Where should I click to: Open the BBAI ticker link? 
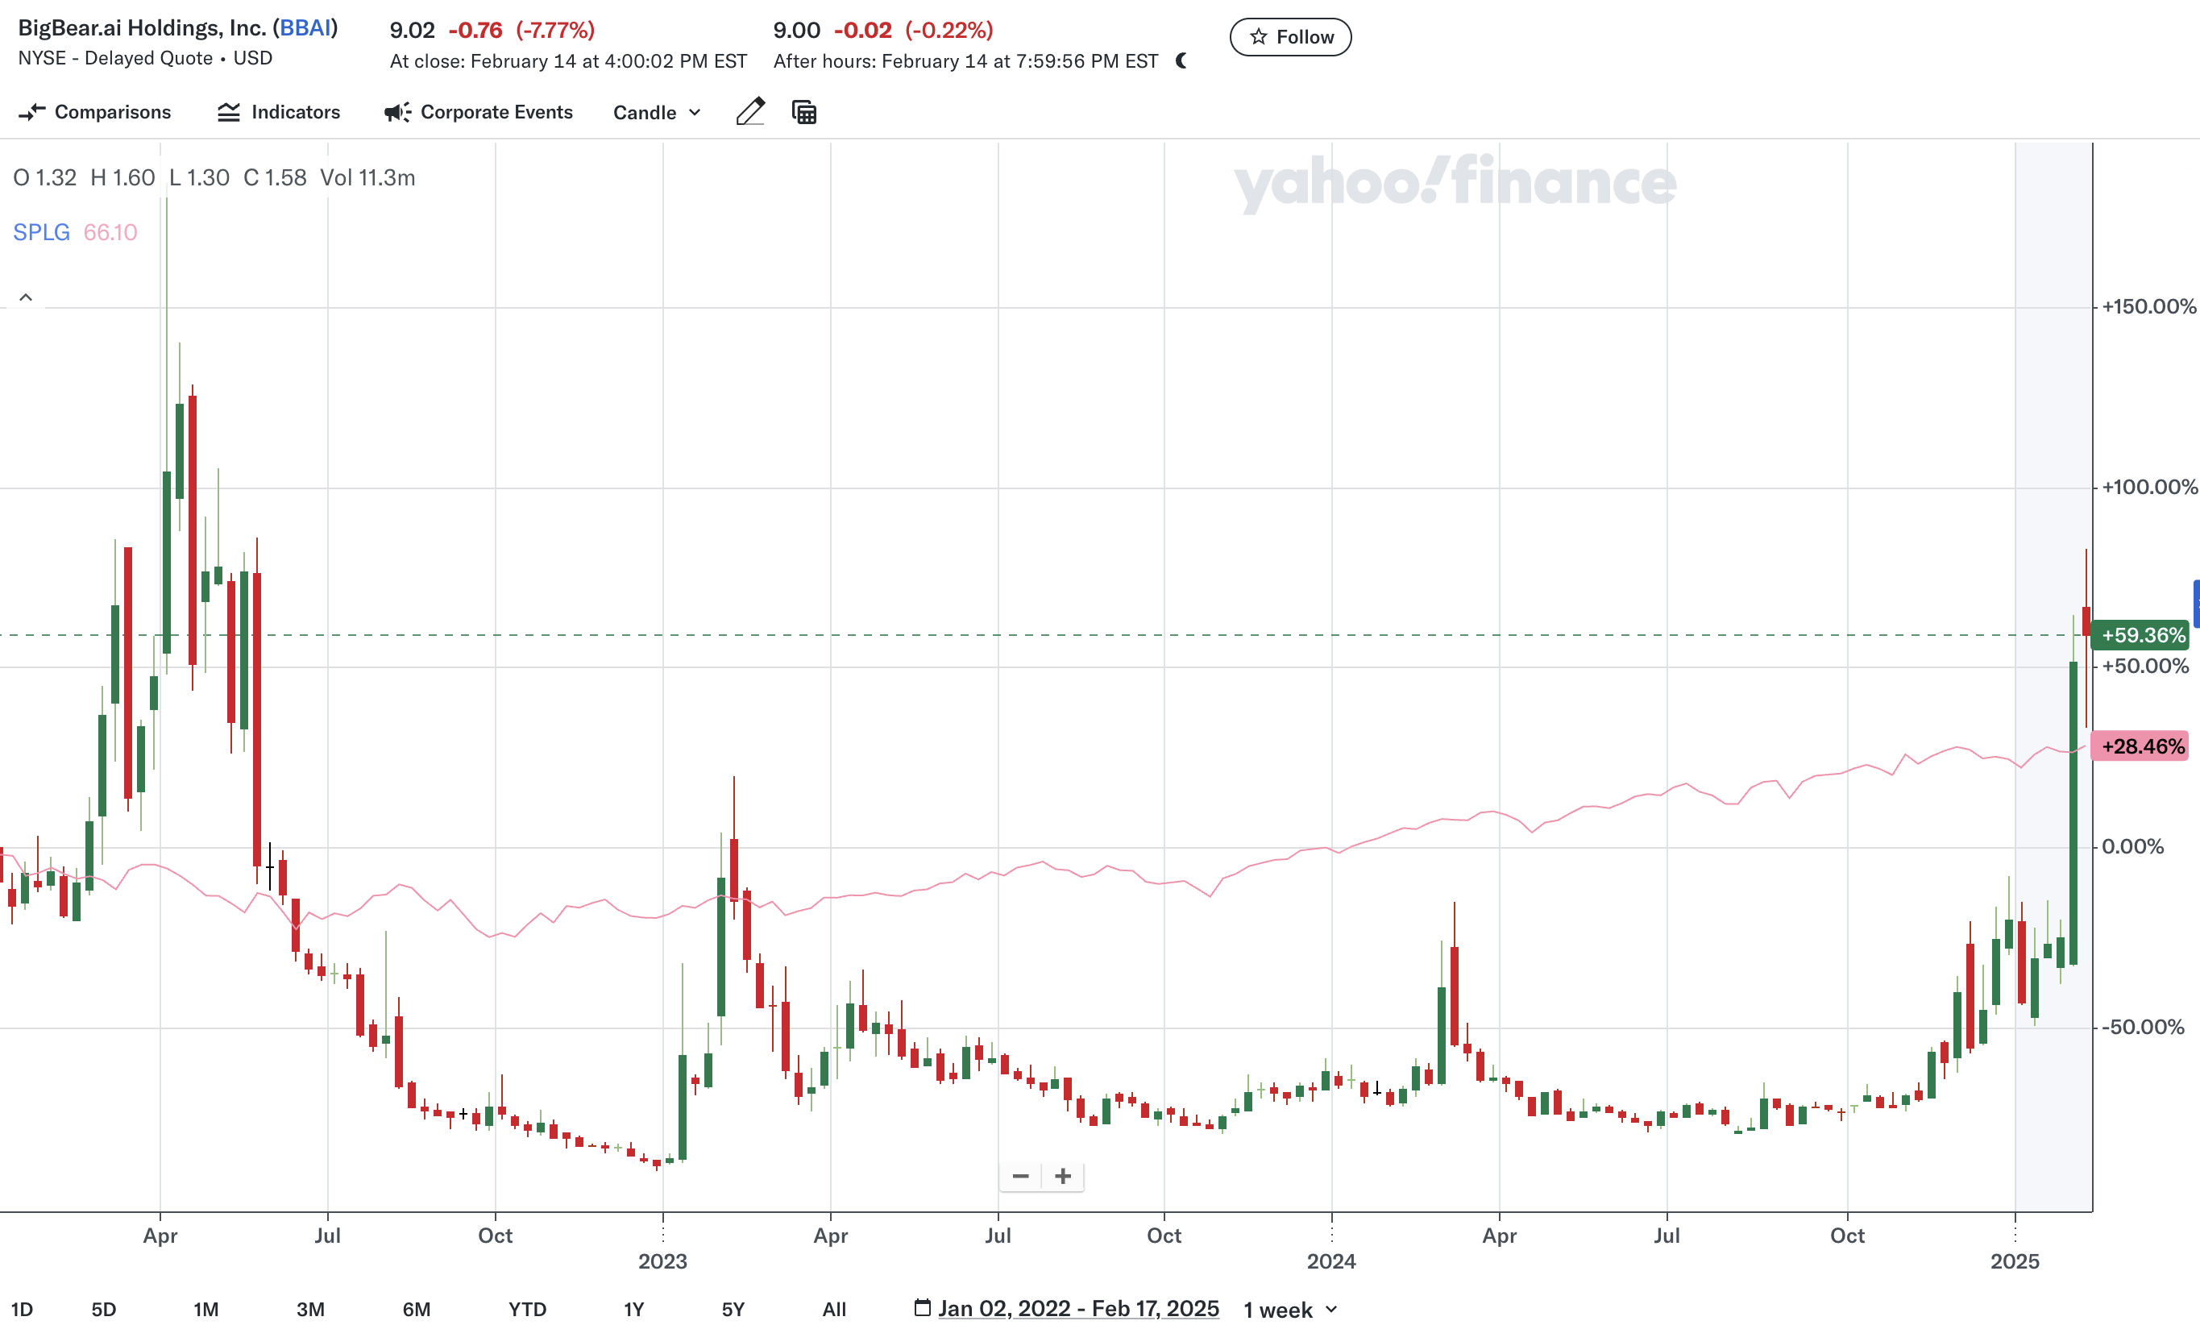[x=305, y=27]
